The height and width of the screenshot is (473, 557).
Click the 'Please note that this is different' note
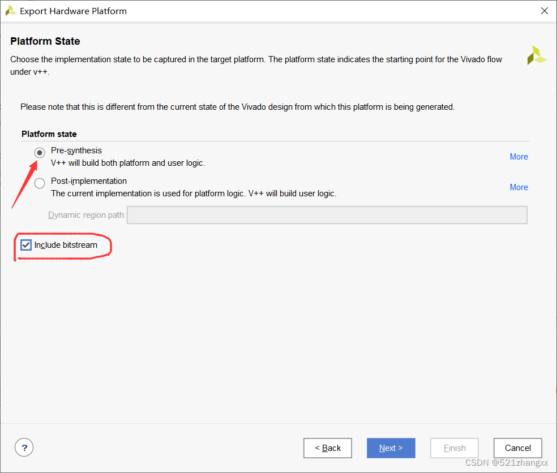tap(237, 107)
